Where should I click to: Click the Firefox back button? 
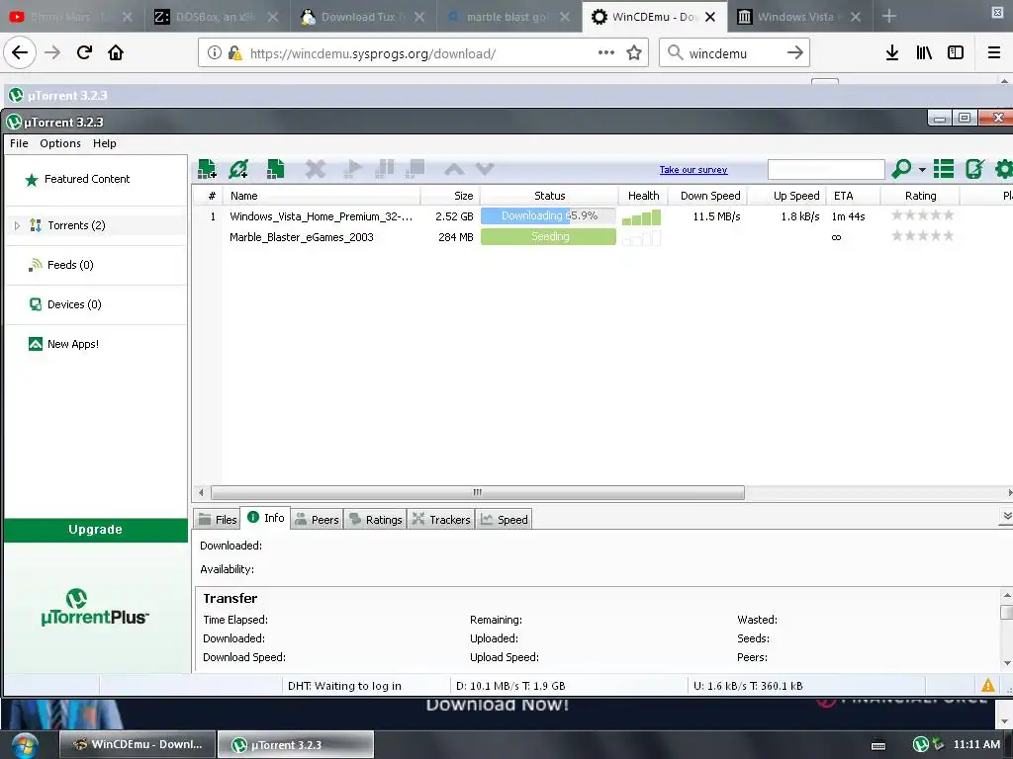click(20, 52)
